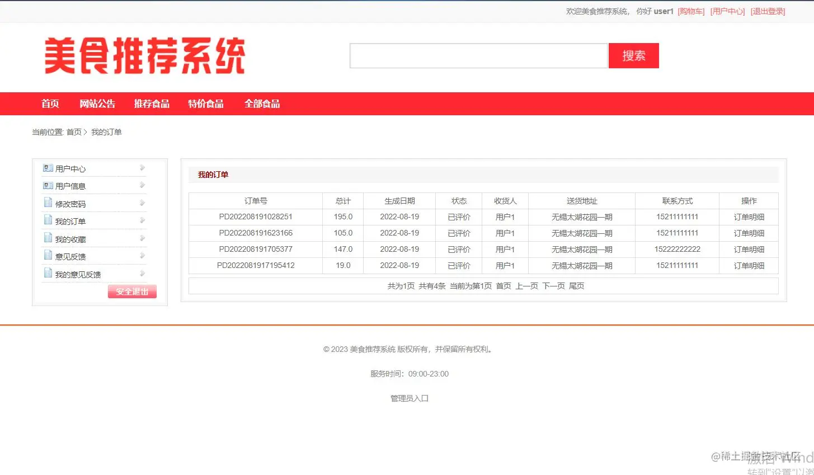Click the 安全退出 button
The height and width of the screenshot is (475, 814).
[132, 291]
